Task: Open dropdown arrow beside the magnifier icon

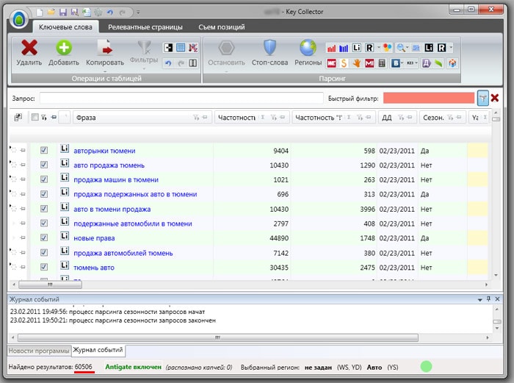Action: (407, 48)
